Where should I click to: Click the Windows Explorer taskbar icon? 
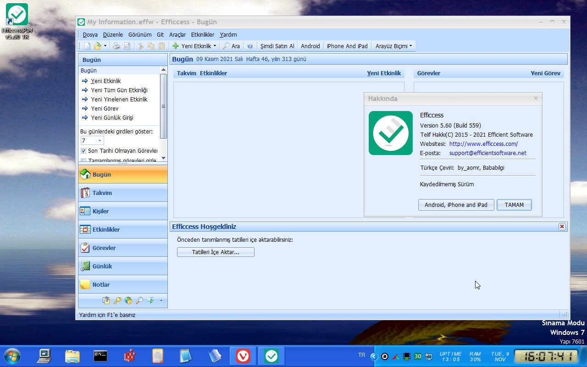[72, 356]
